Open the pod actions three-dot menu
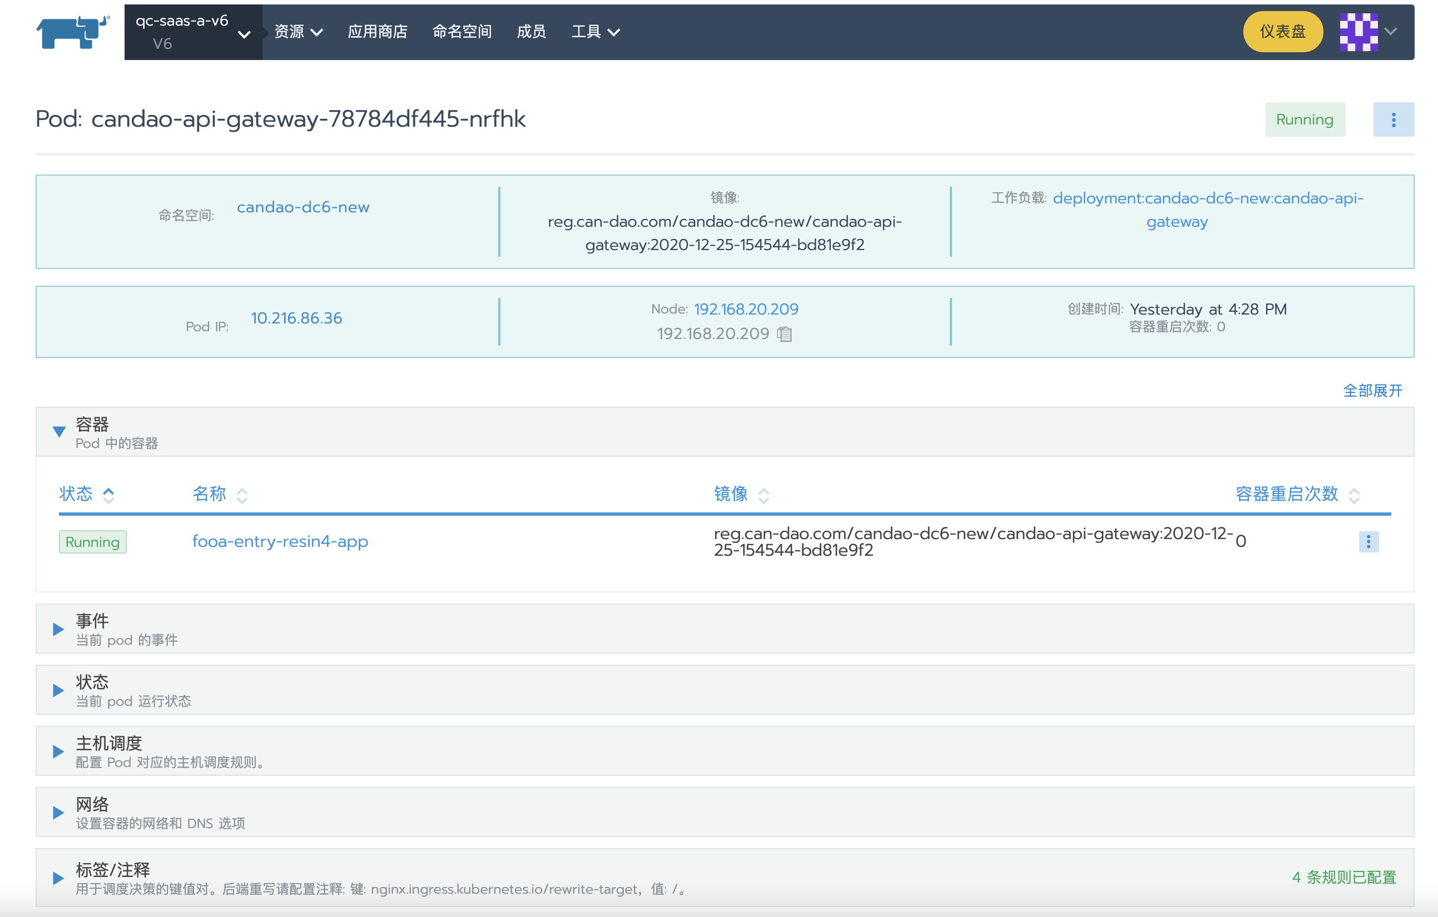1438x917 pixels. tap(1393, 119)
